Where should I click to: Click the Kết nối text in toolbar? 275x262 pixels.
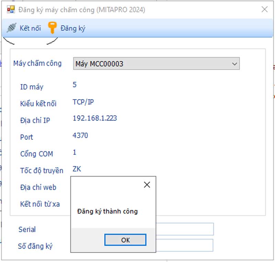tap(30, 28)
